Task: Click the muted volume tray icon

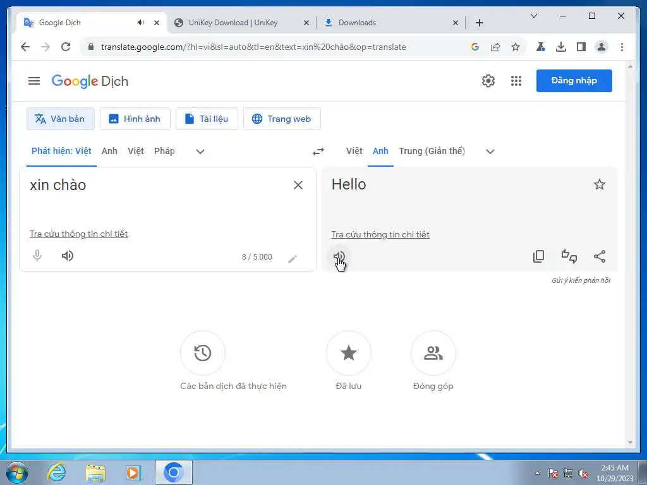Action: pos(583,474)
